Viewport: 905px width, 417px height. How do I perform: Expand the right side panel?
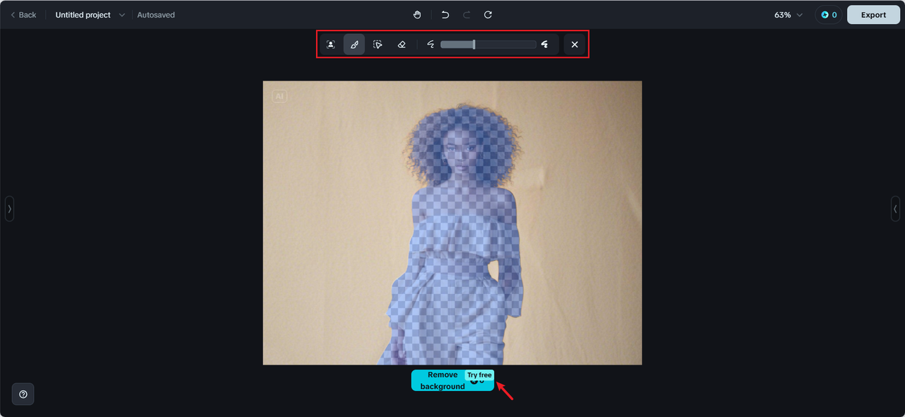tap(896, 209)
